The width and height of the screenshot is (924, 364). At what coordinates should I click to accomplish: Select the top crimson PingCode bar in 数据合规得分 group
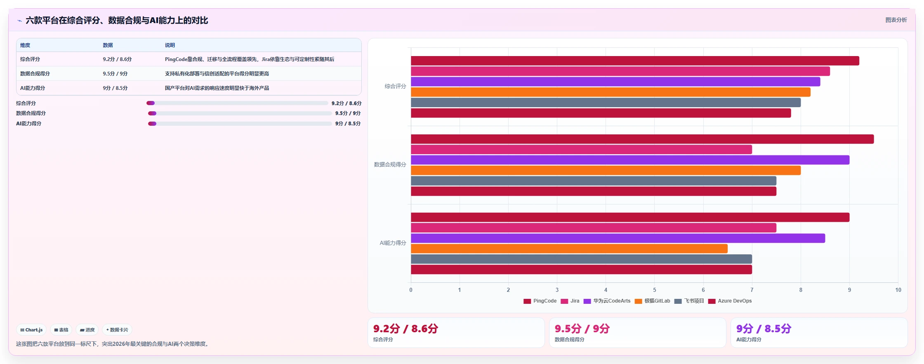point(642,139)
